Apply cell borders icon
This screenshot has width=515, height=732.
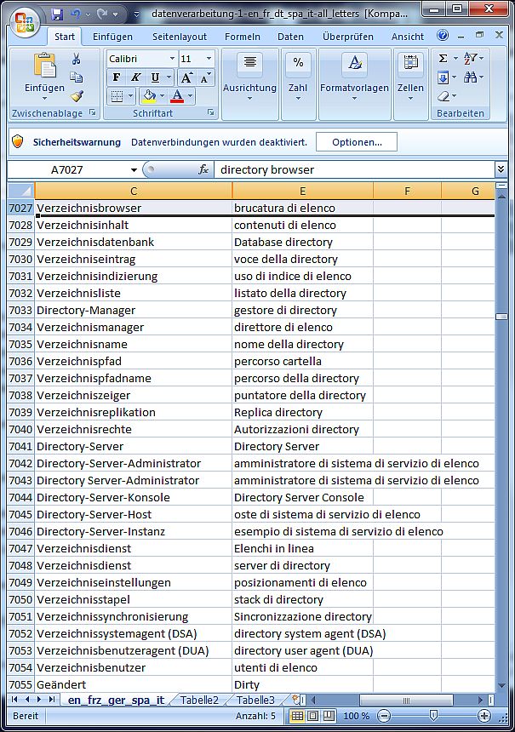[x=117, y=96]
